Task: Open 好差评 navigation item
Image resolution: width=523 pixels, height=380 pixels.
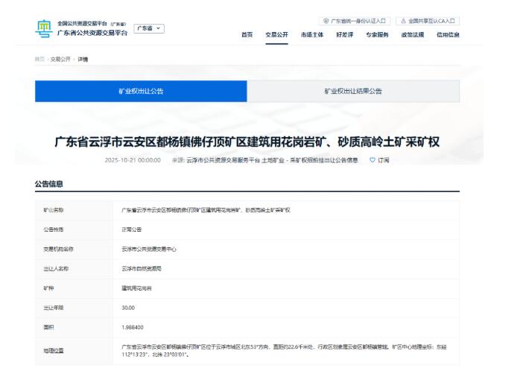Action: [344, 35]
